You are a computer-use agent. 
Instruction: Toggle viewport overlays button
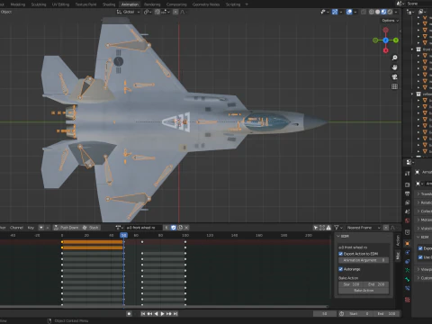349,12
